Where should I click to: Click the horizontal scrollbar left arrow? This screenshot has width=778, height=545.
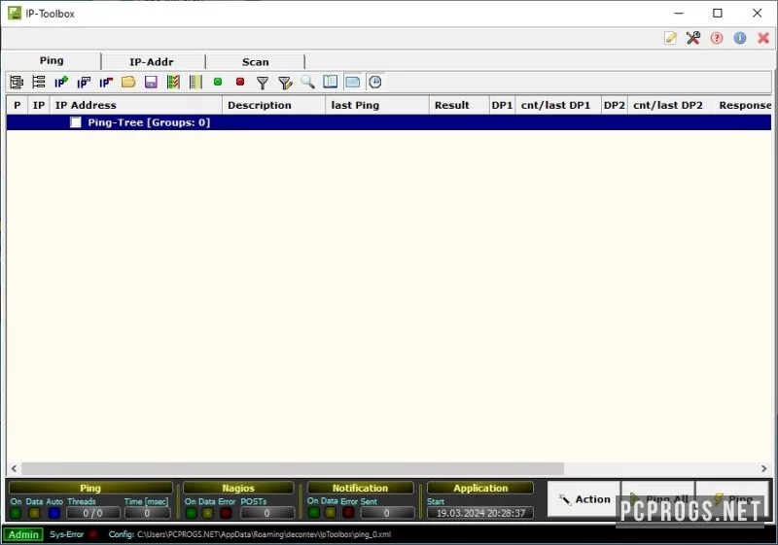point(14,468)
